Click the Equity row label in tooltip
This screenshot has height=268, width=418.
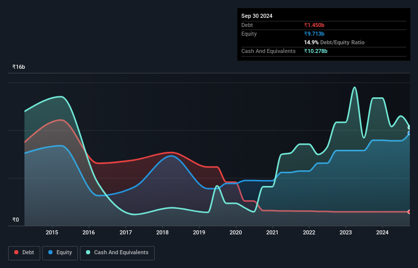(249, 34)
